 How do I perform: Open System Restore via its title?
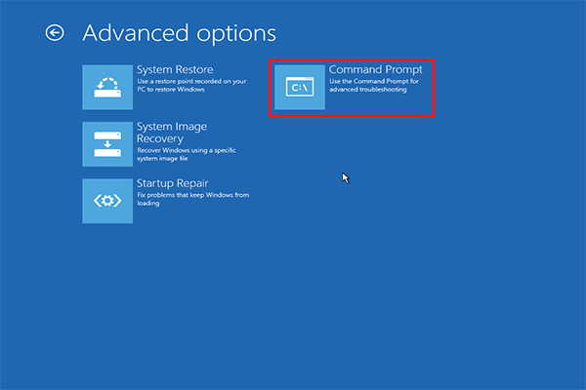coord(175,70)
